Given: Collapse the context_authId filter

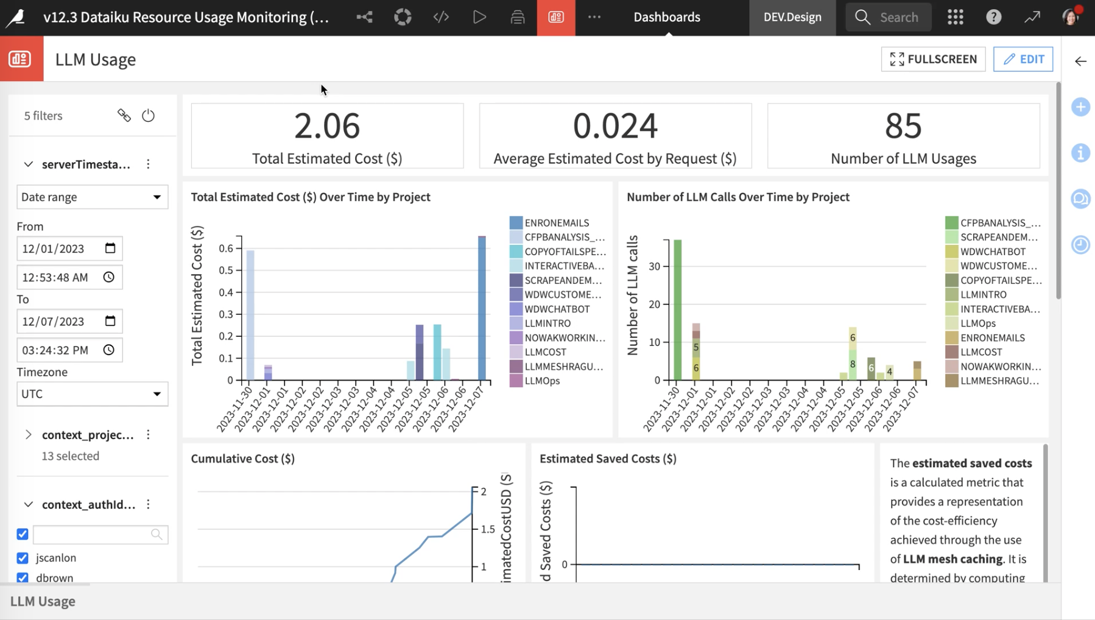Looking at the screenshot, I should (28, 504).
